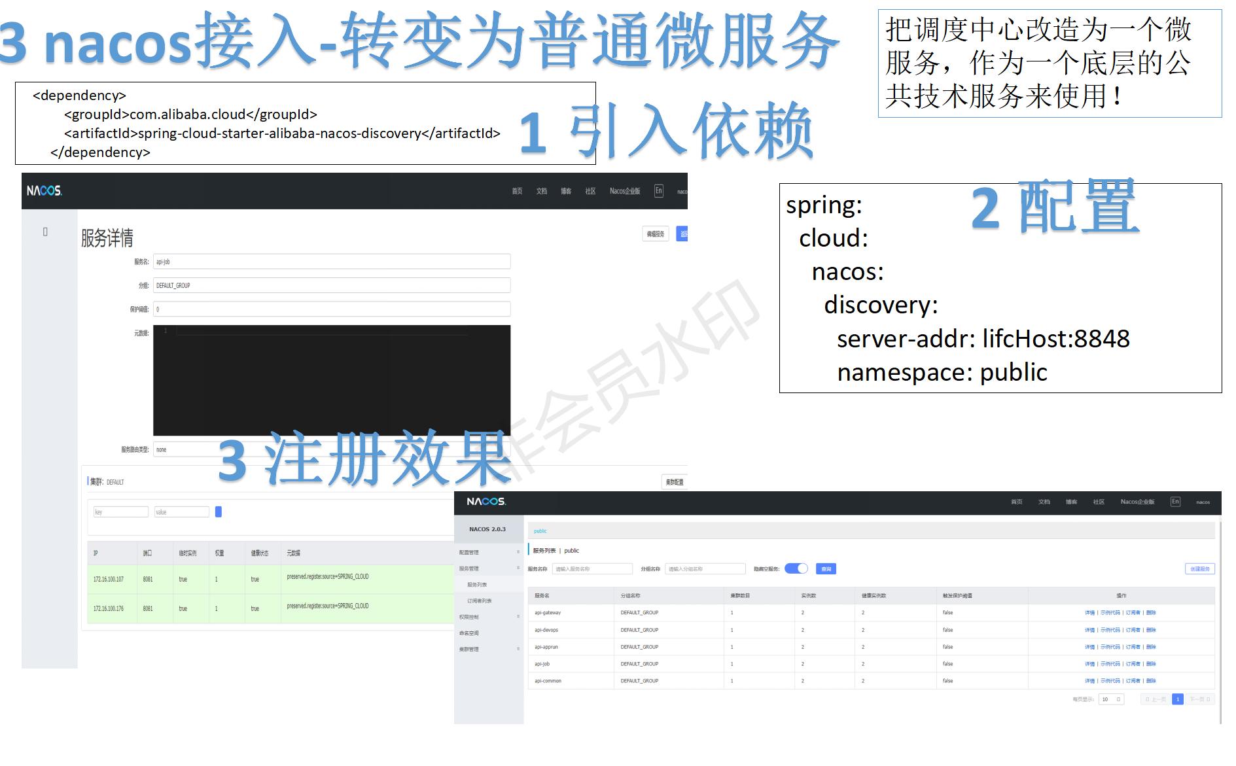Open Nacos企业版 in service detail header
The height and width of the screenshot is (766, 1236).
625,191
